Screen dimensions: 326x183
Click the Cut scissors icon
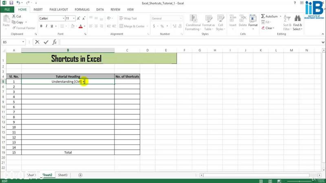tap(14, 16)
